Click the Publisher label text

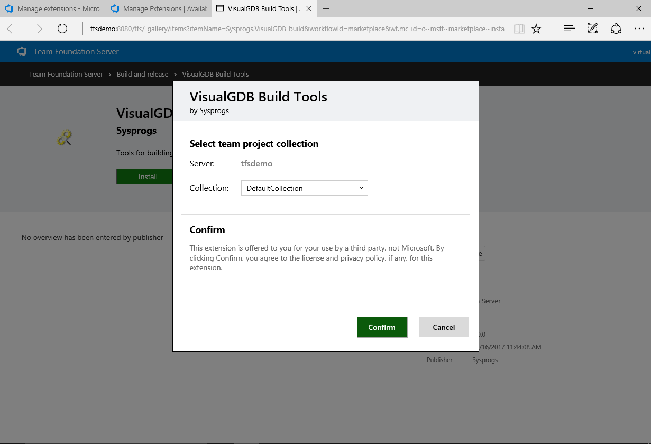(x=439, y=360)
